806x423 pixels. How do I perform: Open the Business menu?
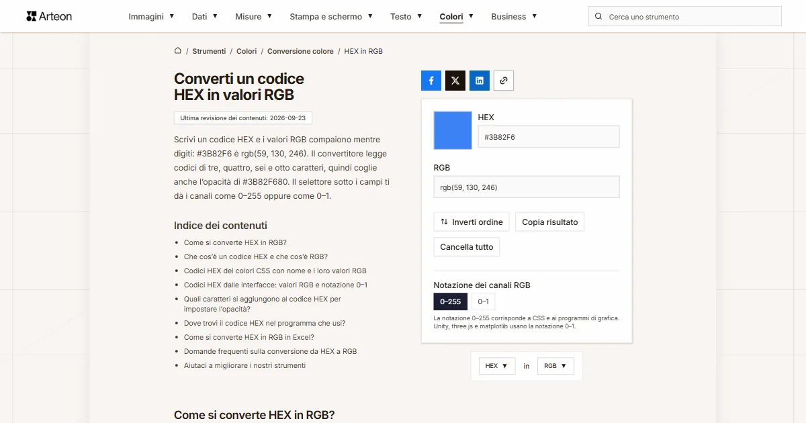(514, 16)
